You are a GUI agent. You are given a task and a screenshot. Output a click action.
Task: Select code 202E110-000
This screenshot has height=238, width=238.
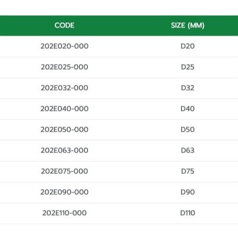click(65, 213)
